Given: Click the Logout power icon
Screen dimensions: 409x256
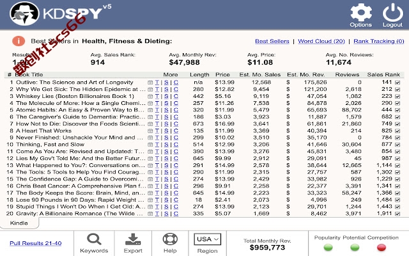Looking at the screenshot, I should (x=392, y=12).
